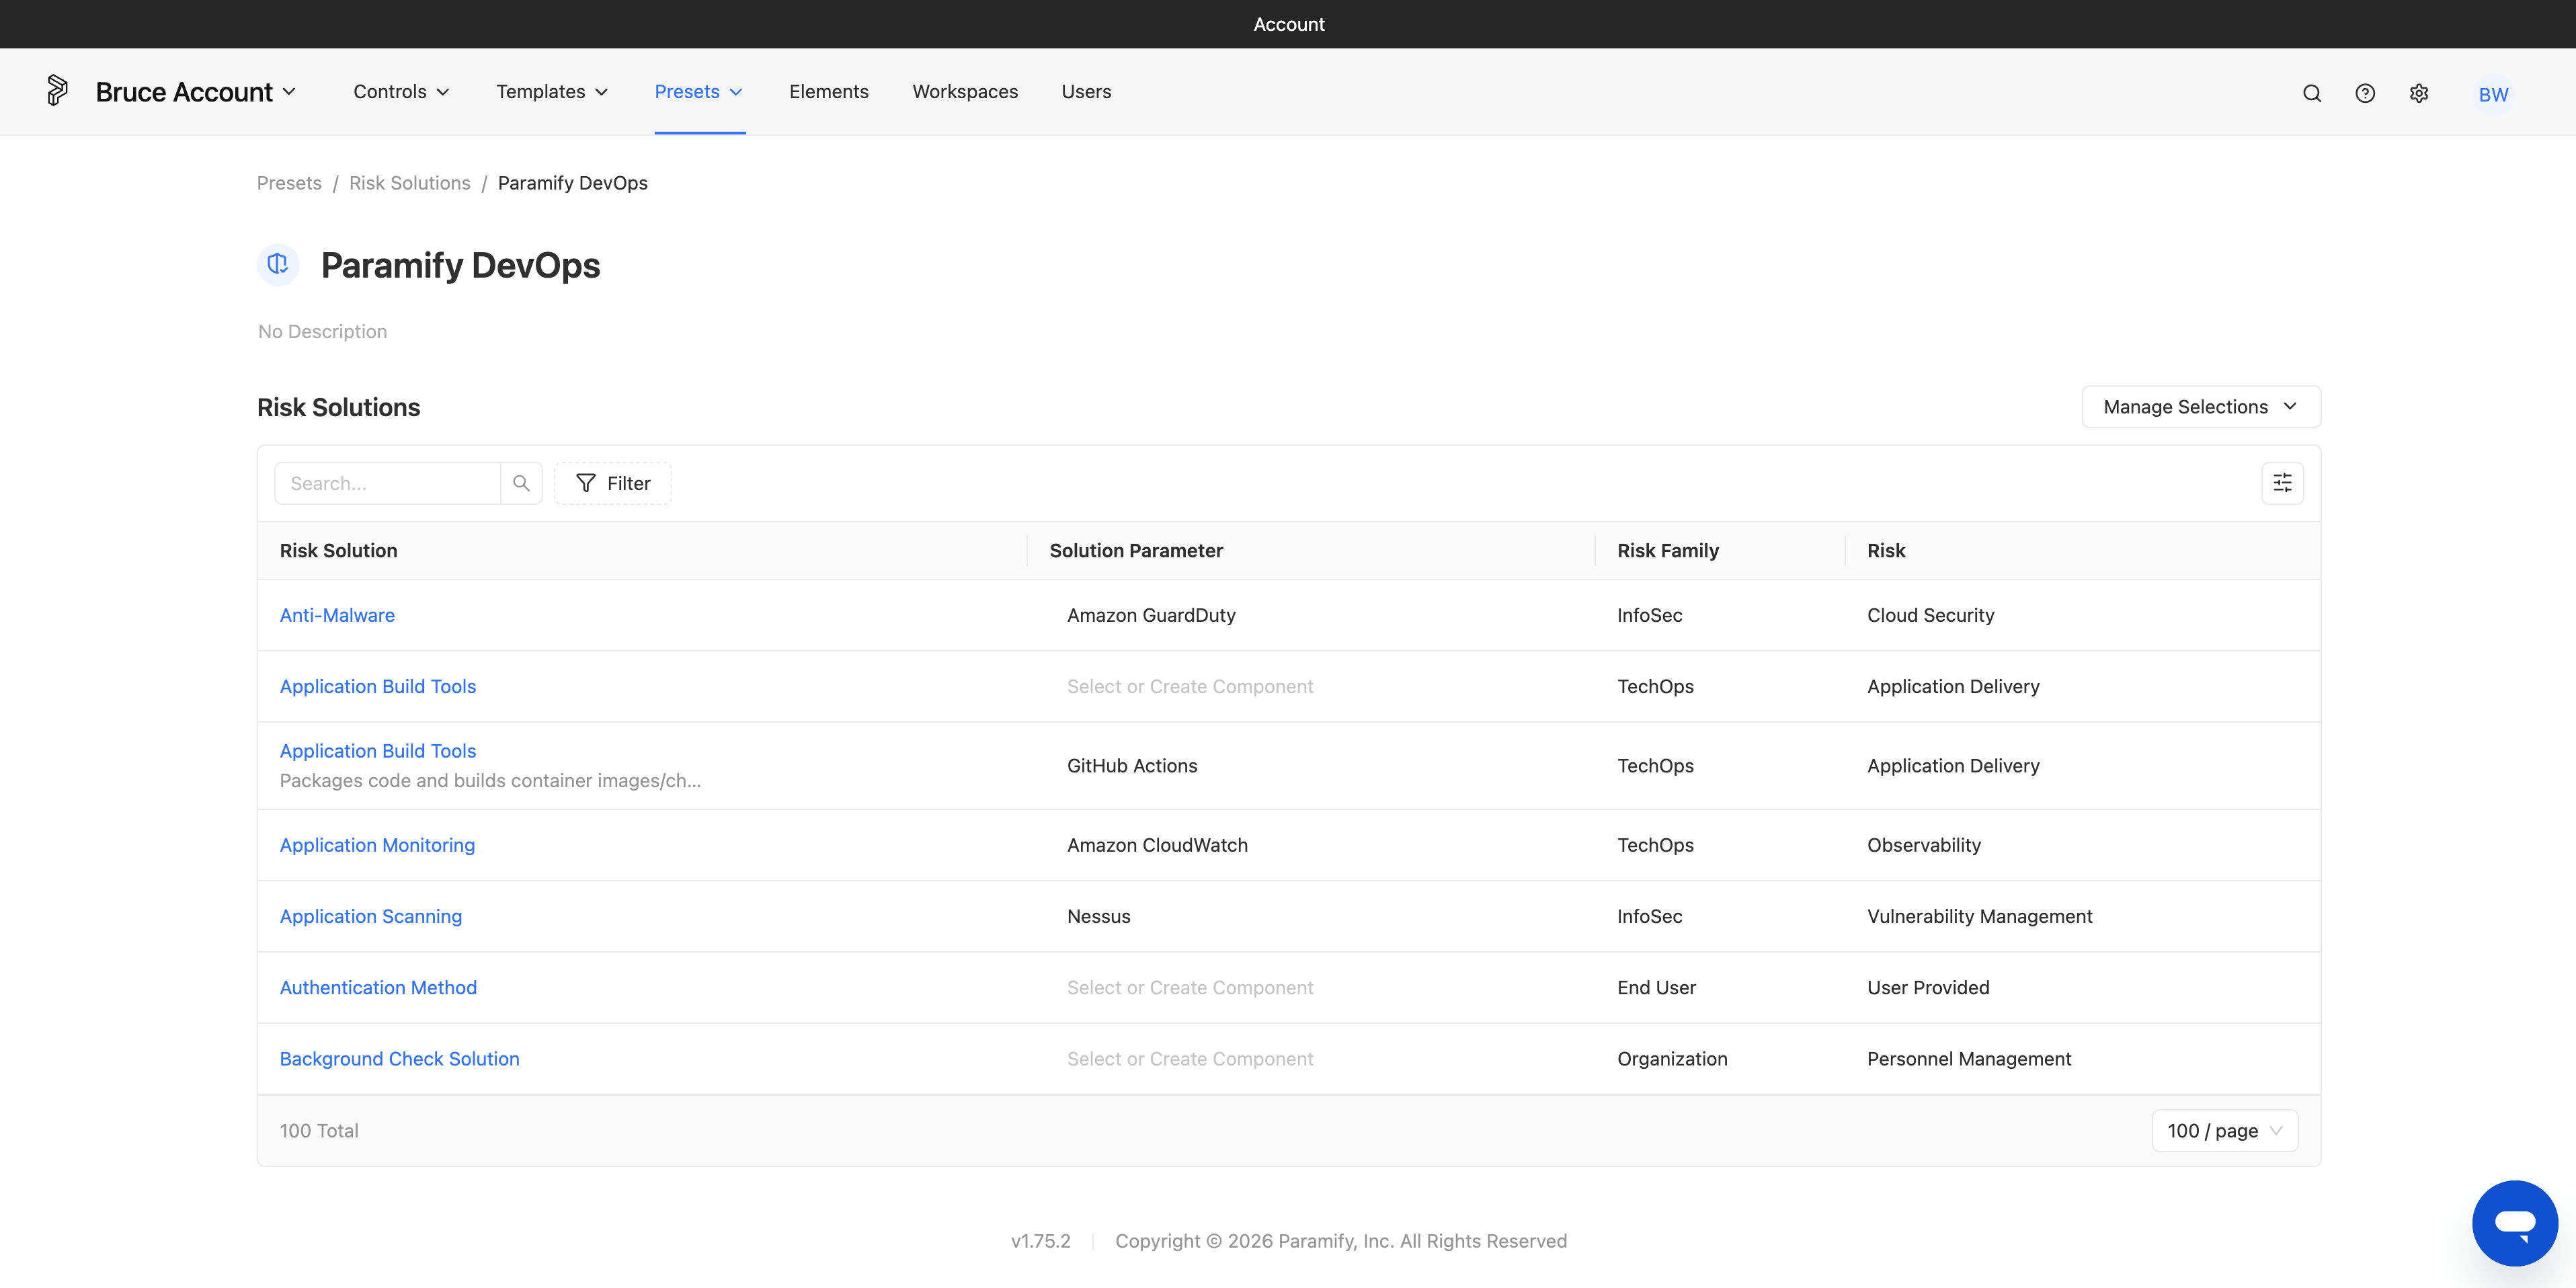The image size is (2576, 1288).
Task: Open the Controls menu
Action: tap(401, 92)
